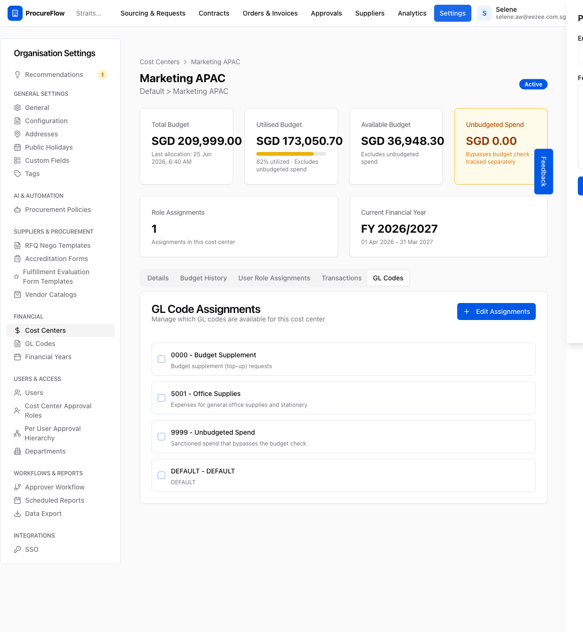The width and height of the screenshot is (583, 632).
Task: Select the Settings nav button
Action: pyautogui.click(x=452, y=13)
